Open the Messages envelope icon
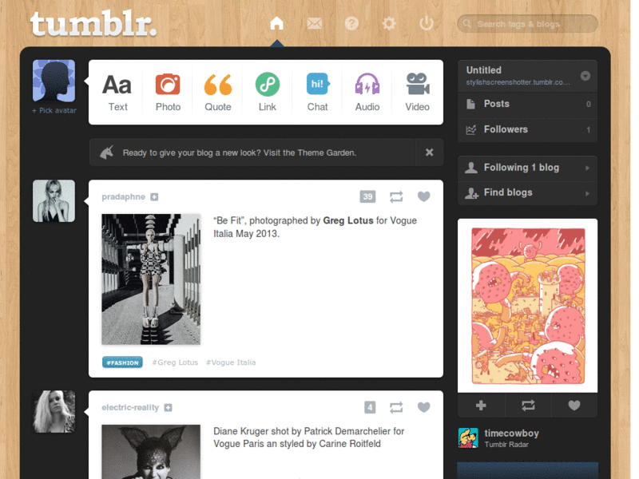 click(x=314, y=24)
